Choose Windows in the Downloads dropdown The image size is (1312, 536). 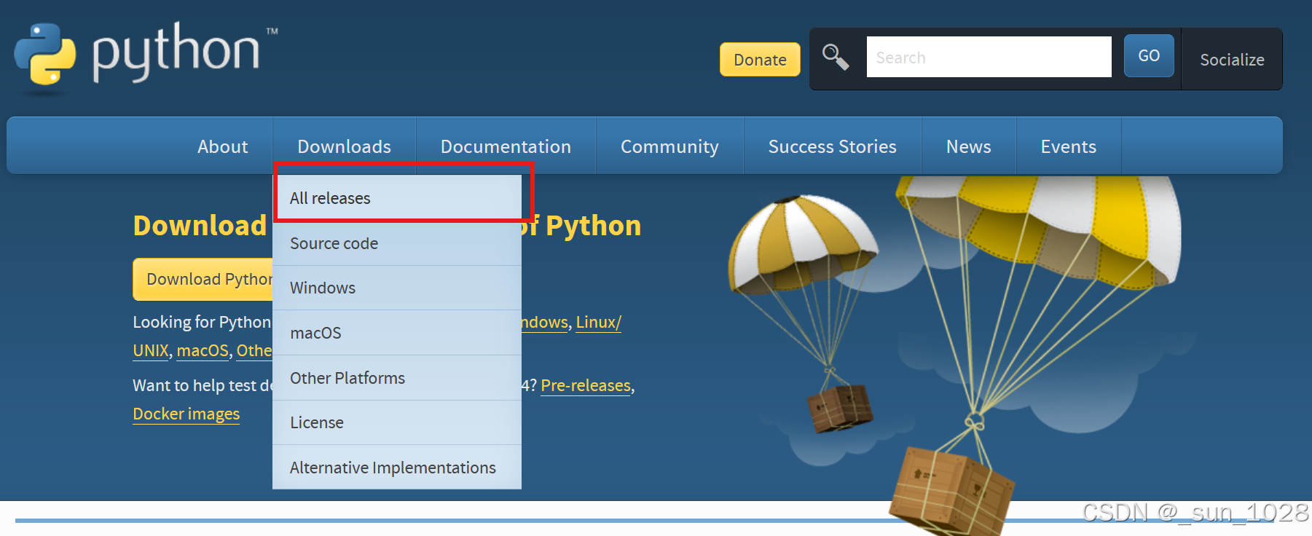[x=397, y=288]
